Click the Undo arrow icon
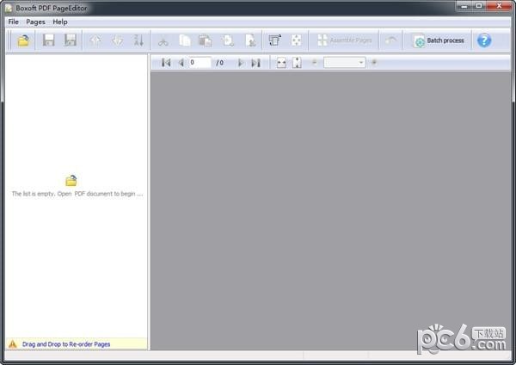Viewport: 516px width, 365px height. click(x=391, y=40)
